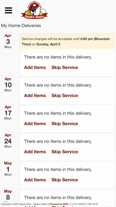The image size is (116, 207).
Task: Select the Apr 10 Mon date label
Action: (x=8, y=85)
